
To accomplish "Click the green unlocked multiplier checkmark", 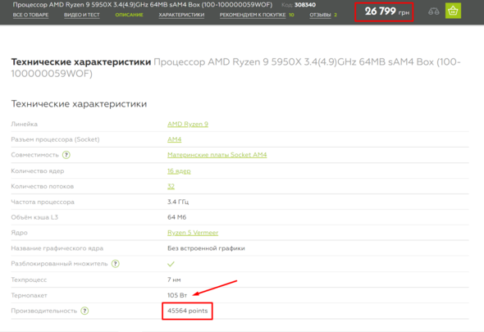I will click(x=171, y=264).
